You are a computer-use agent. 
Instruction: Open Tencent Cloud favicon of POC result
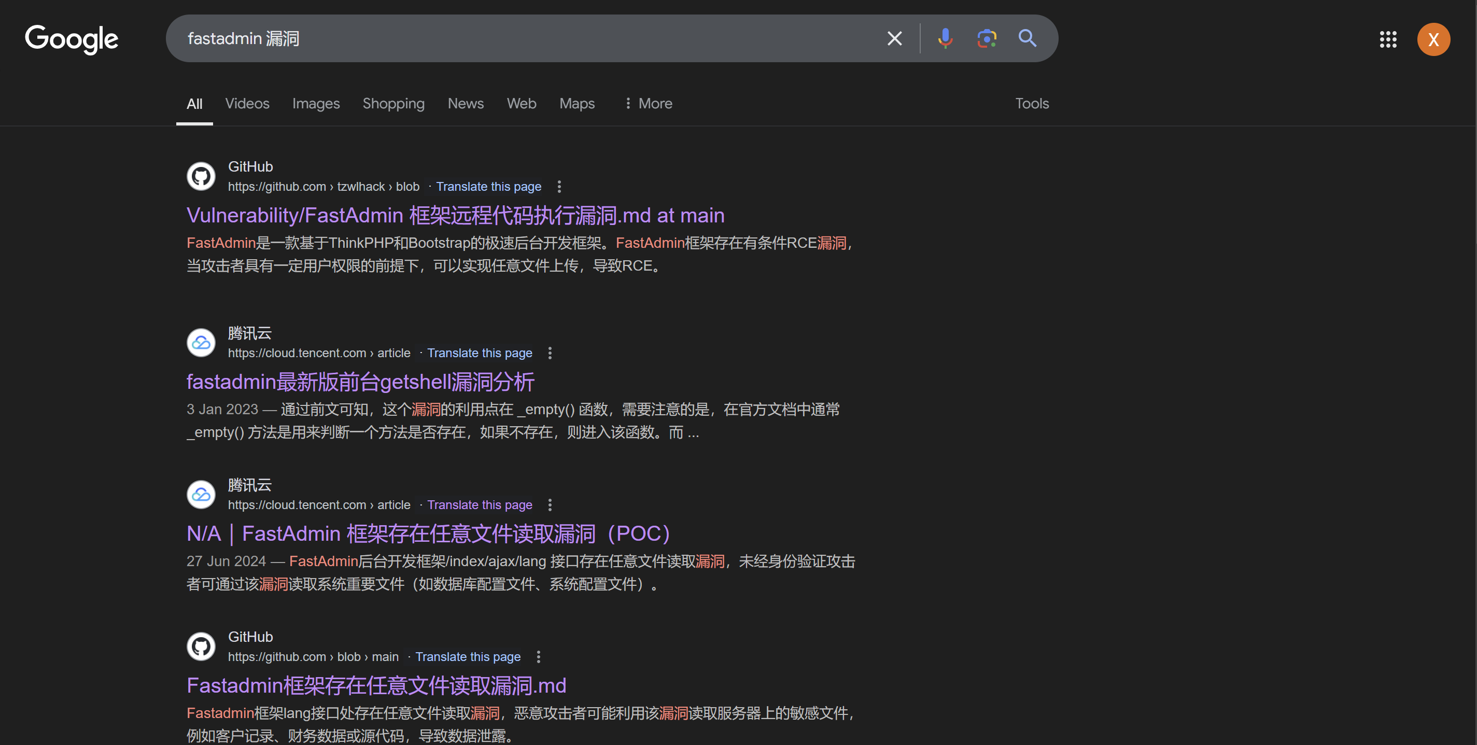(x=201, y=495)
